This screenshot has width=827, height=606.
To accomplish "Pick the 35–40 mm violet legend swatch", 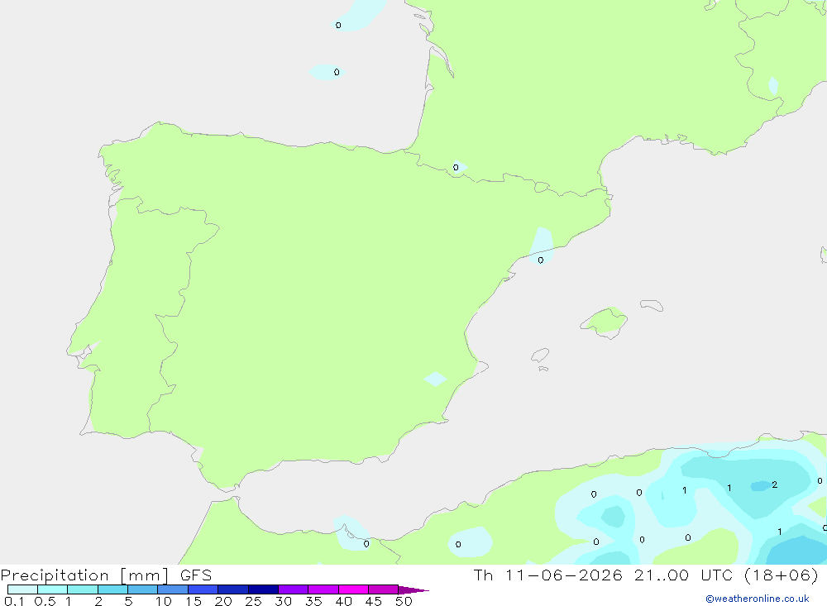I will pos(323,589).
